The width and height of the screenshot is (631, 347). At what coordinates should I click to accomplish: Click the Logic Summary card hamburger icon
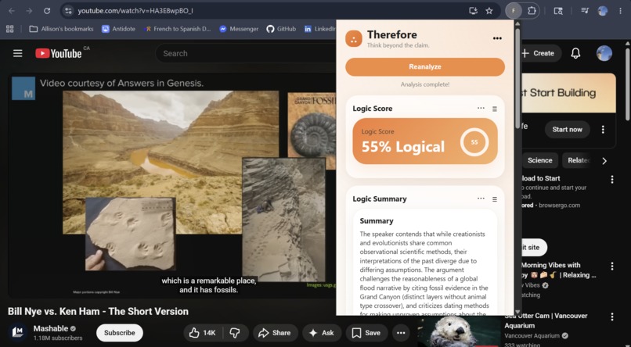click(x=495, y=199)
